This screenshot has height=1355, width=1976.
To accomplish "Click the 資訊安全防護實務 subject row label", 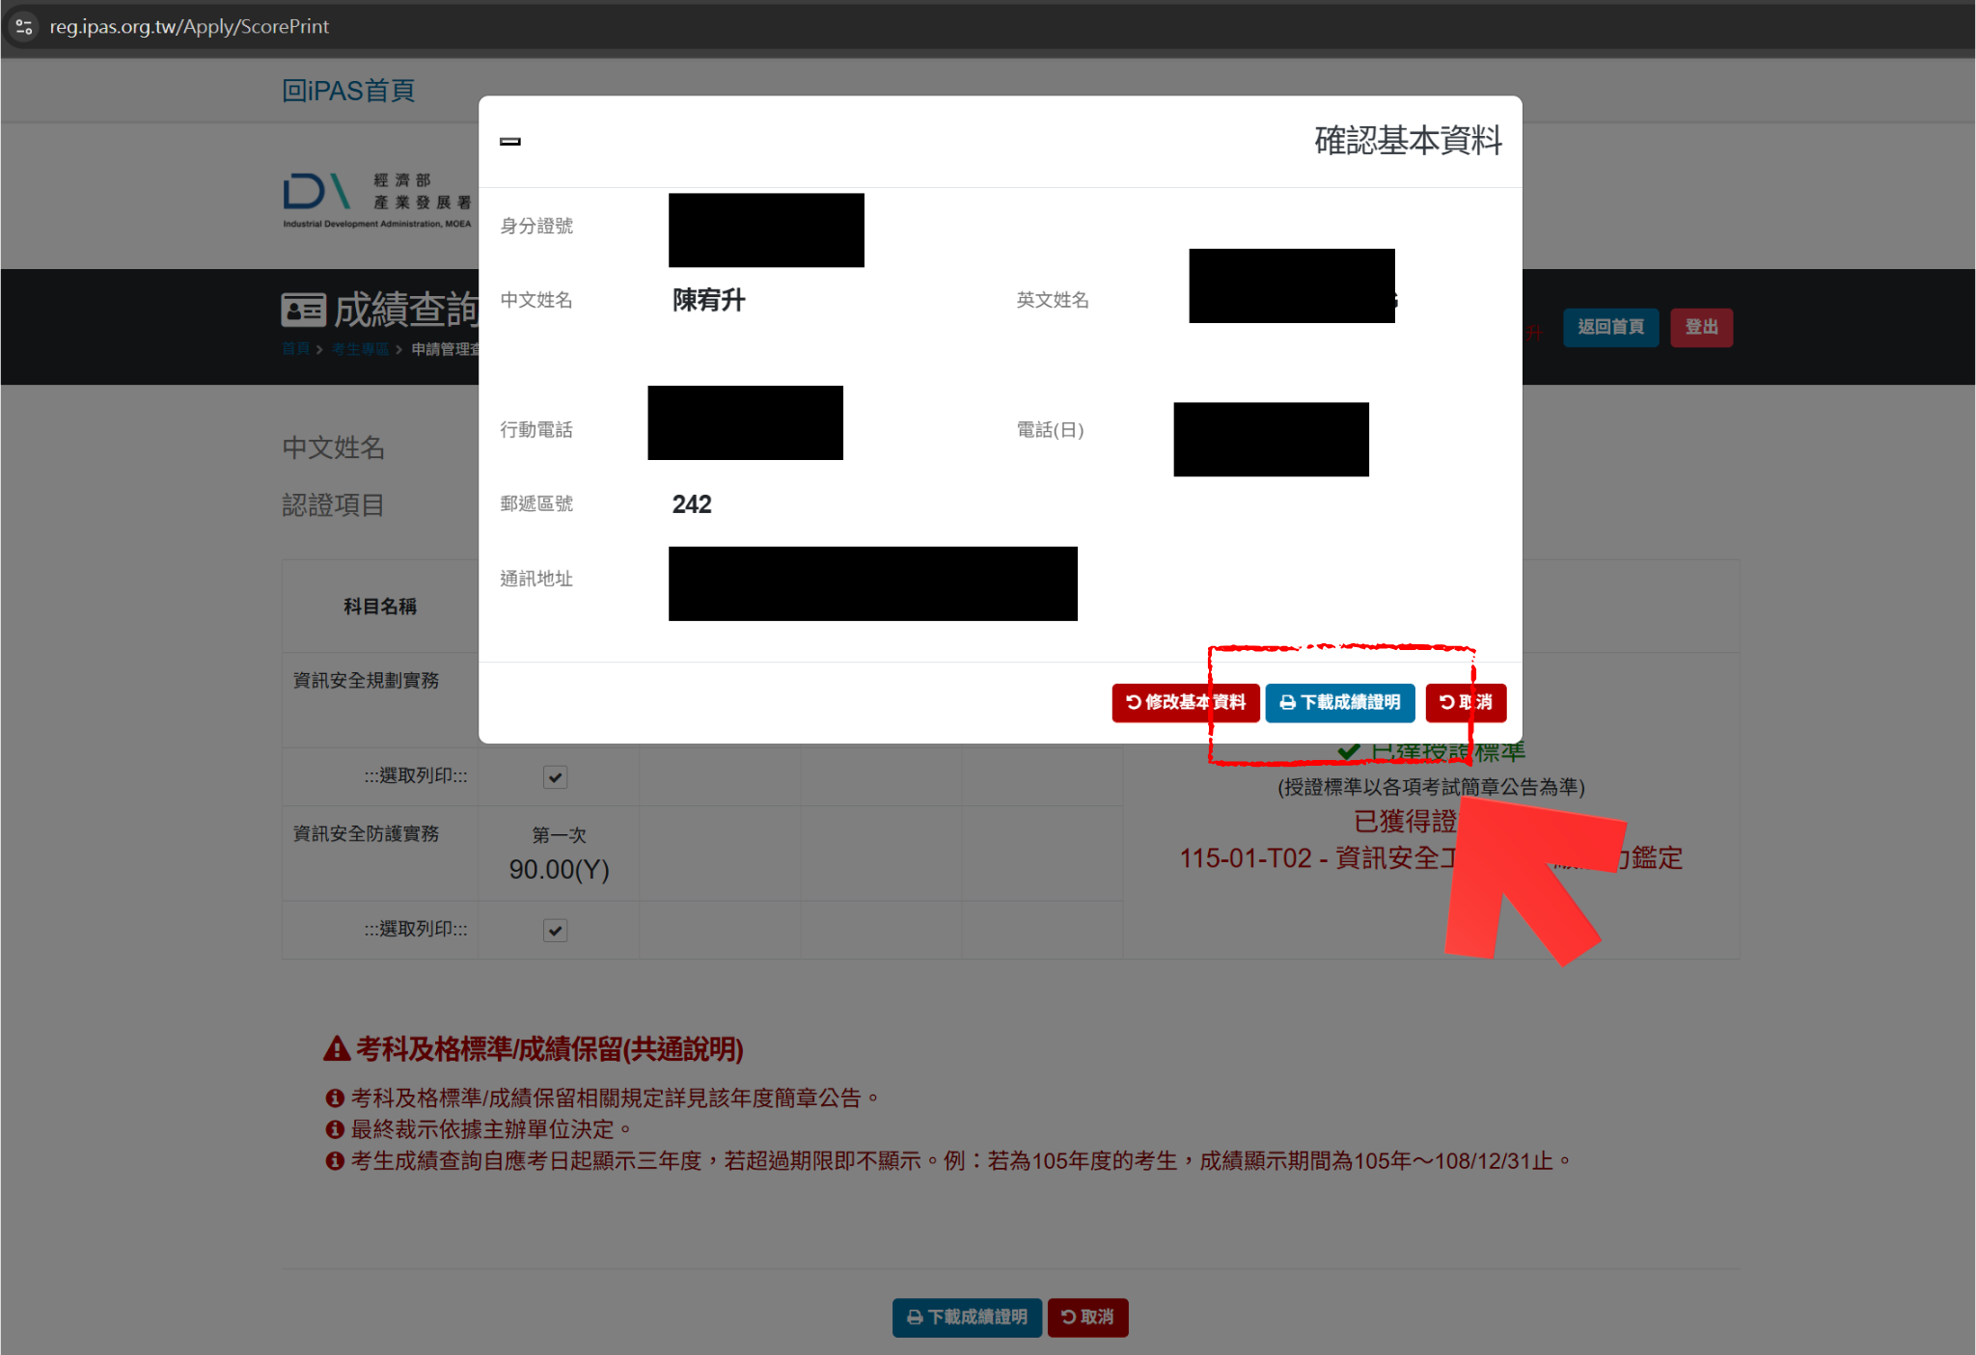I will [367, 833].
